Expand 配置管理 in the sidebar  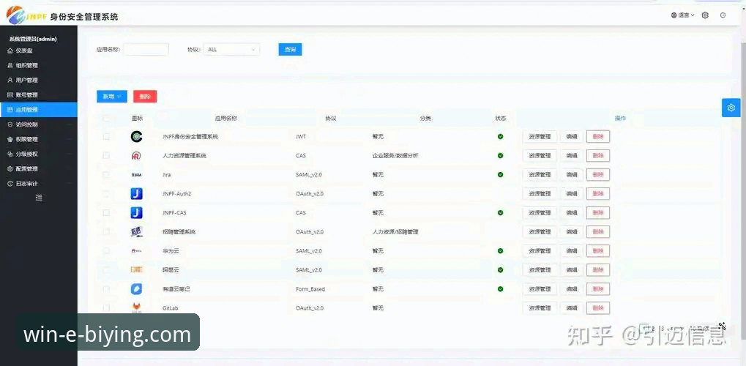click(39, 169)
